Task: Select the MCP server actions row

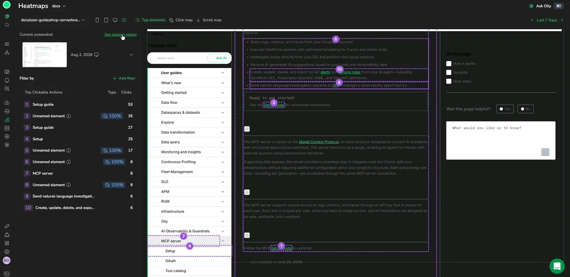Action: pos(78,173)
